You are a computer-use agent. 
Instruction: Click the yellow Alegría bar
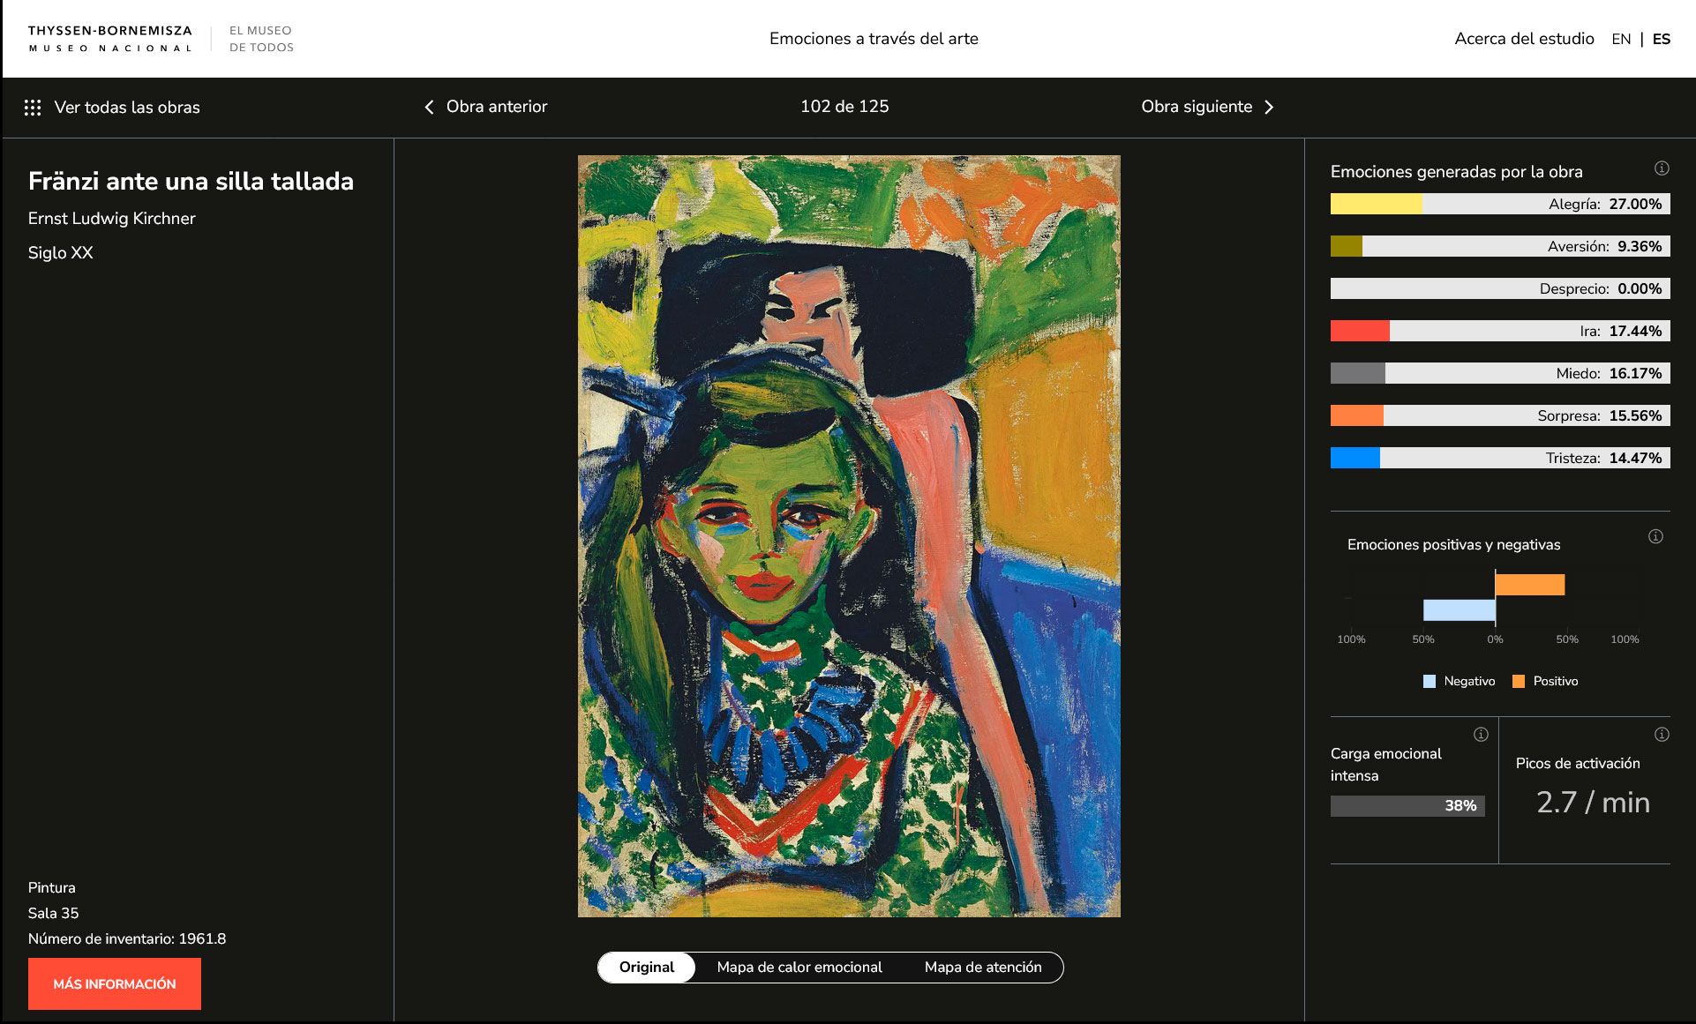tap(1376, 204)
